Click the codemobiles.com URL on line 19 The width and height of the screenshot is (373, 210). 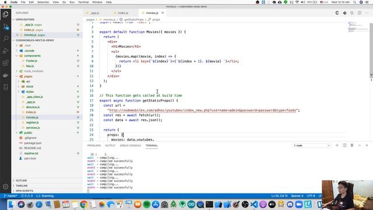click(x=202, y=110)
